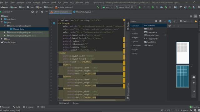Image resolution: width=200 pixels, height=112 pixels.
Task: Switch to the MainActivity.java tab
Action: click(x=83, y=12)
